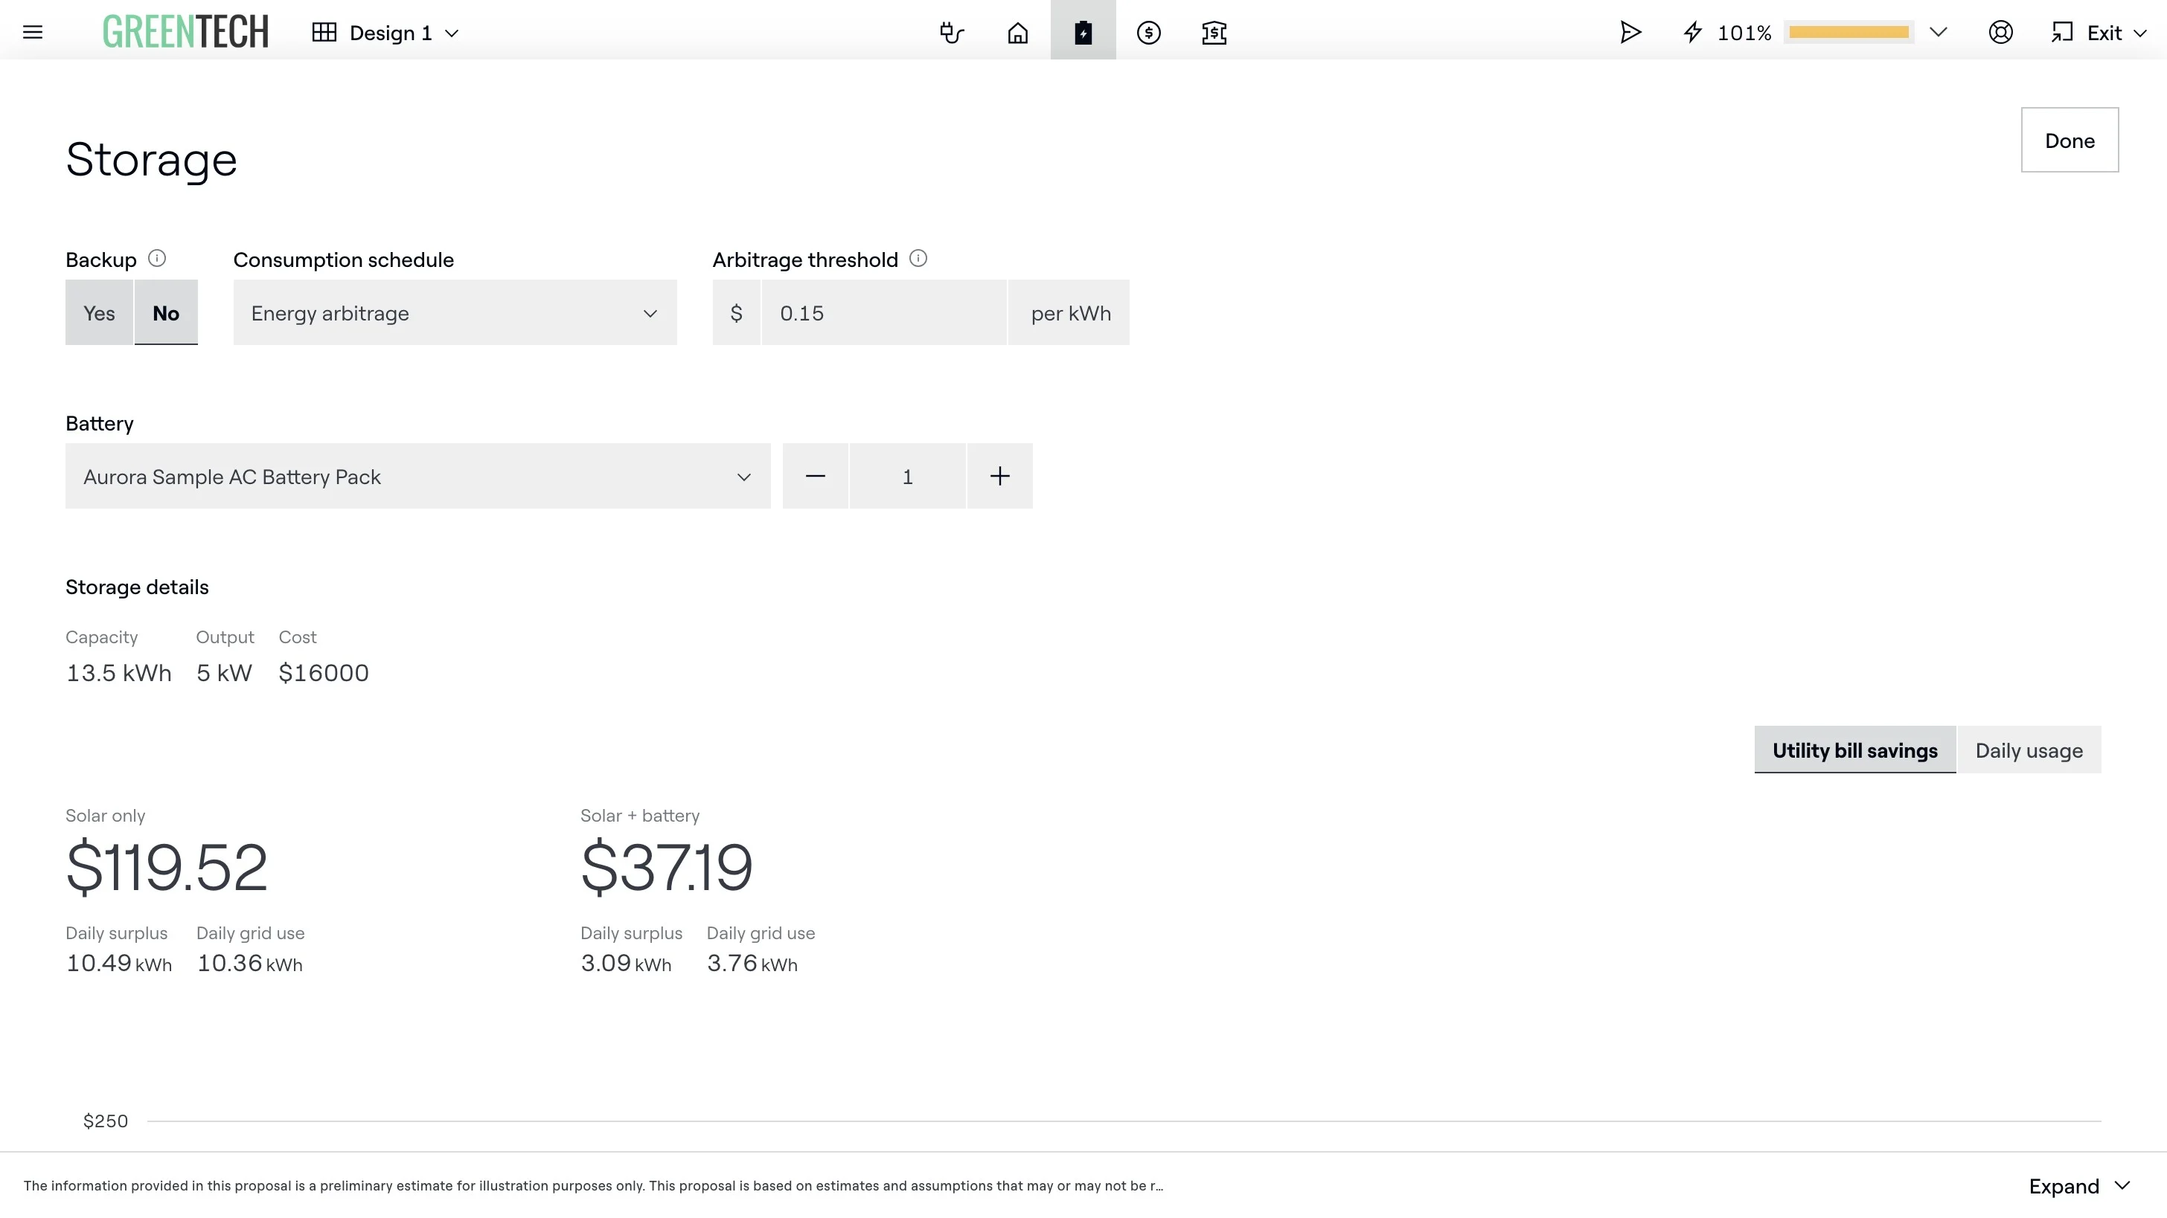Click the 101% energy offset value
The width and height of the screenshot is (2167, 1218).
[x=1744, y=33]
